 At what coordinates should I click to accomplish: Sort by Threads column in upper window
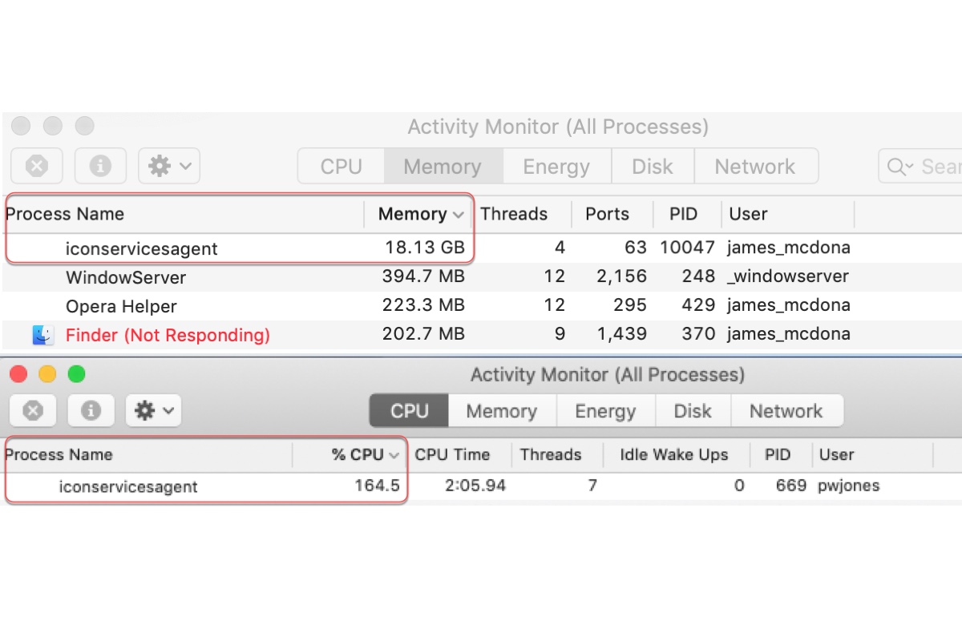(x=514, y=214)
